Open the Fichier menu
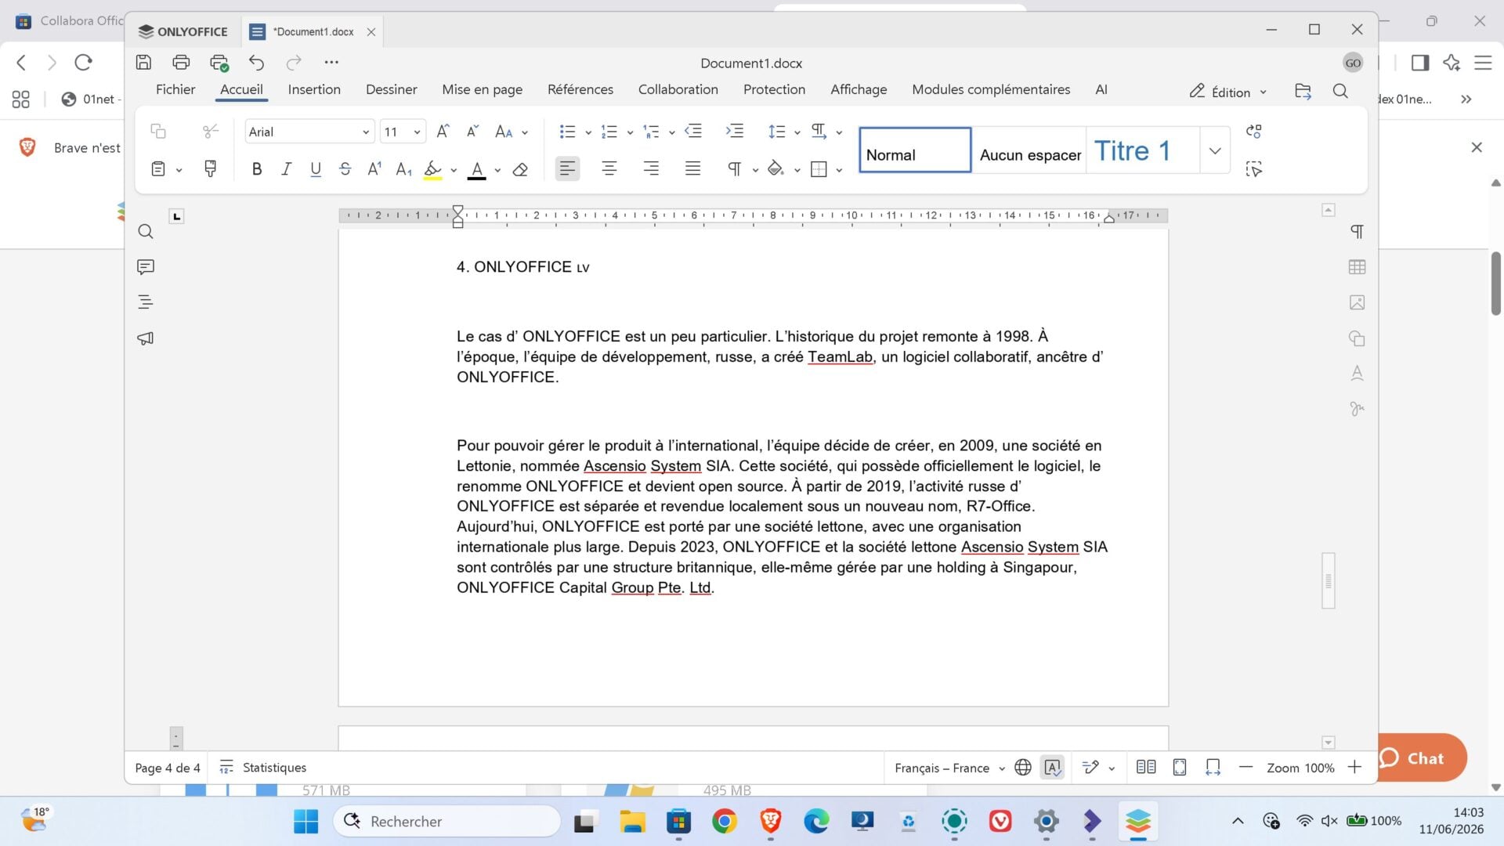The width and height of the screenshot is (1504, 846). pos(175,89)
